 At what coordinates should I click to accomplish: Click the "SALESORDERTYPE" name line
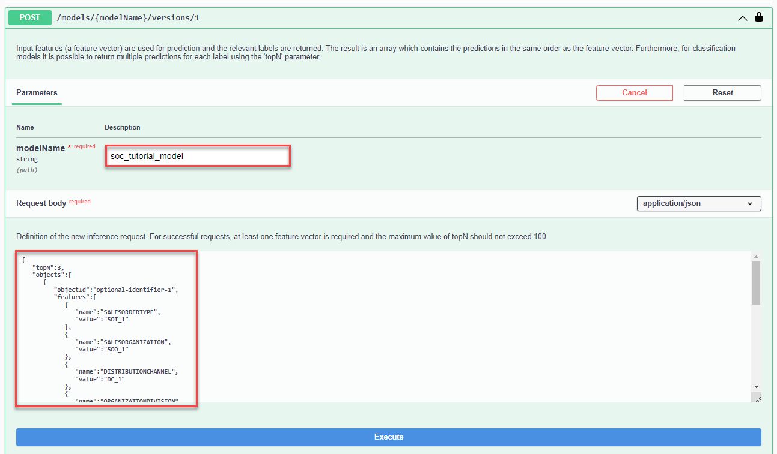point(119,312)
